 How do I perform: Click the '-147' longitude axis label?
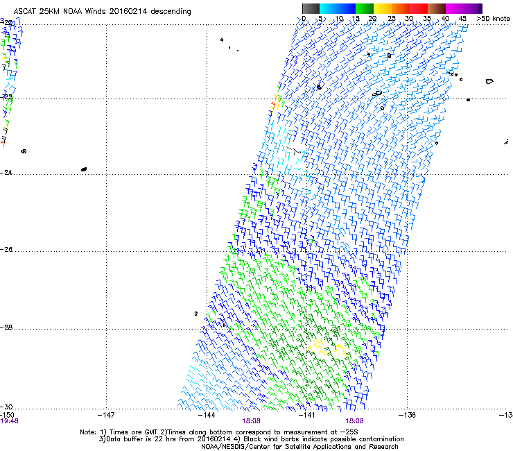(106, 415)
